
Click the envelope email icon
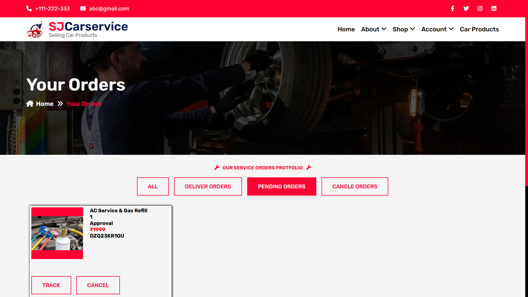pos(83,9)
